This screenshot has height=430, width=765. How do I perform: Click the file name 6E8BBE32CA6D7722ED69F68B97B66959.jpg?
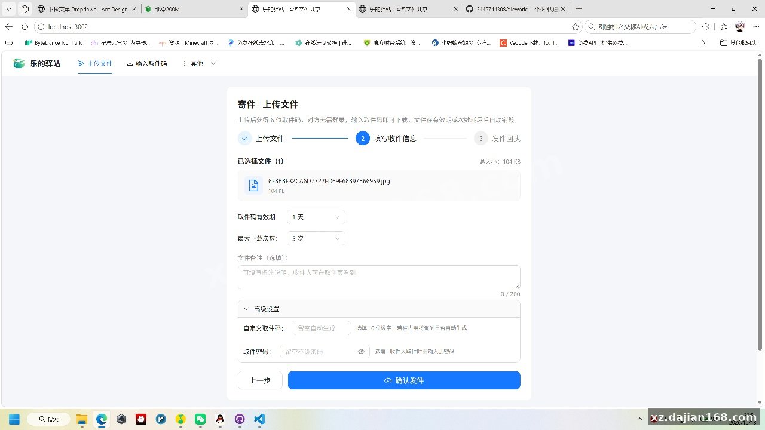click(329, 181)
